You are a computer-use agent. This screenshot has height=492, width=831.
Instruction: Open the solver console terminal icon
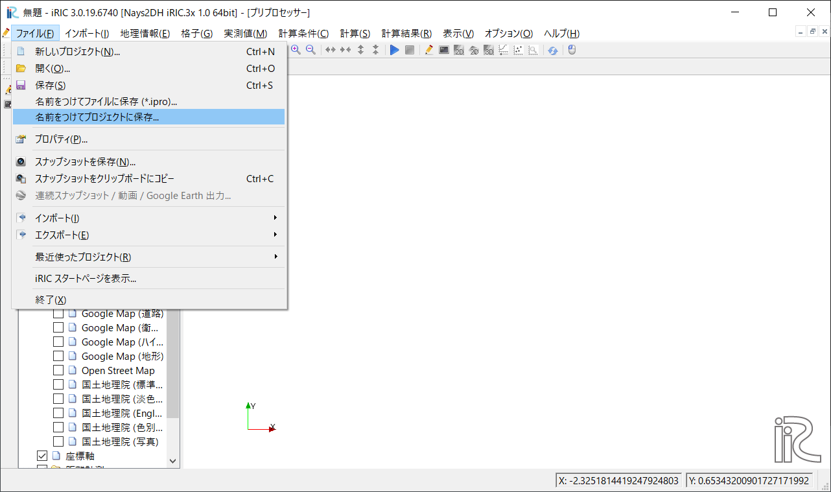pyautogui.click(x=443, y=50)
